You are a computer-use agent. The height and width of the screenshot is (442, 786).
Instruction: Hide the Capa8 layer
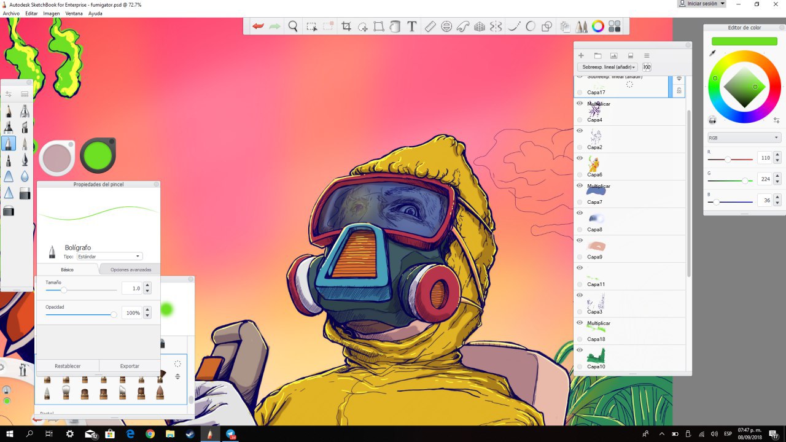pyautogui.click(x=579, y=213)
